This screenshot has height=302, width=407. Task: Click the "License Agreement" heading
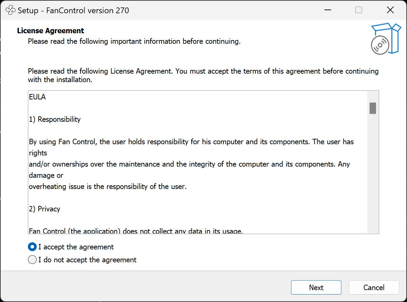click(51, 31)
